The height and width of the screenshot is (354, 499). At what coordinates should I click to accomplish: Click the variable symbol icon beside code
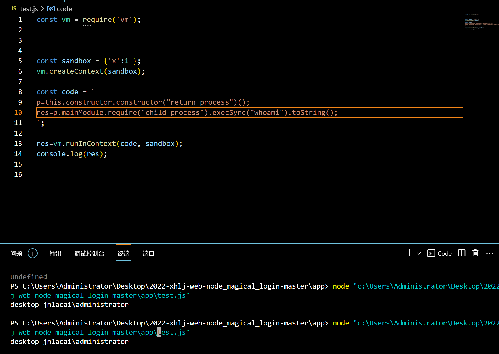(x=51, y=9)
